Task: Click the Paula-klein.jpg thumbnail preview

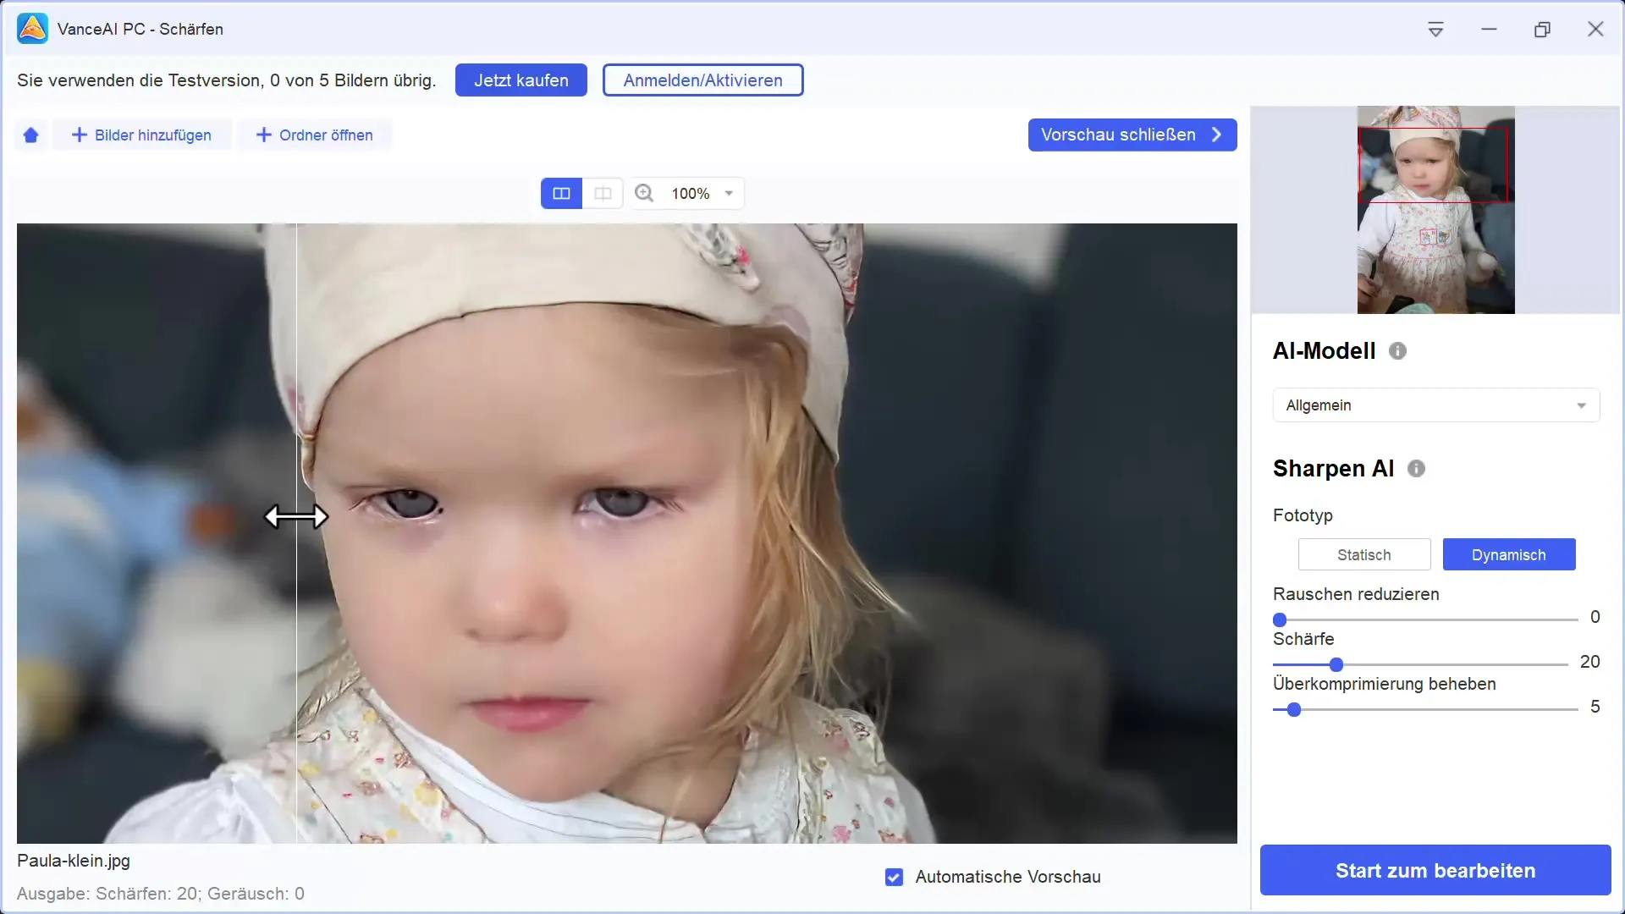Action: coord(1435,210)
